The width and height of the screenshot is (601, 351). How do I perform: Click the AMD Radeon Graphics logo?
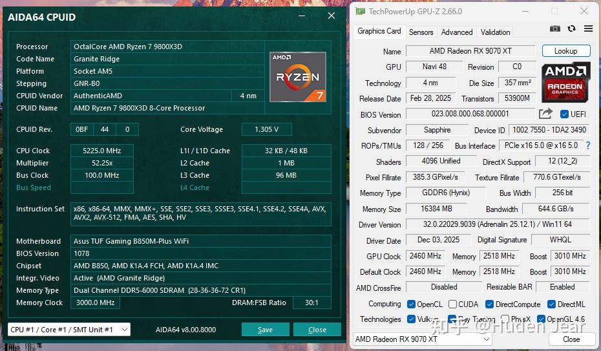565,82
